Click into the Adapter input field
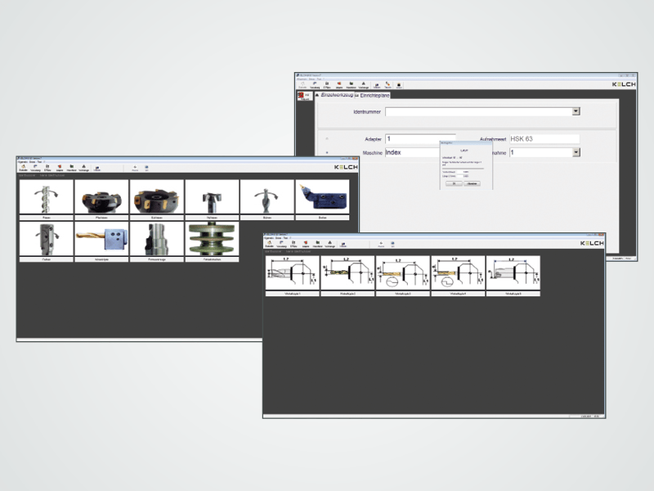 point(420,139)
